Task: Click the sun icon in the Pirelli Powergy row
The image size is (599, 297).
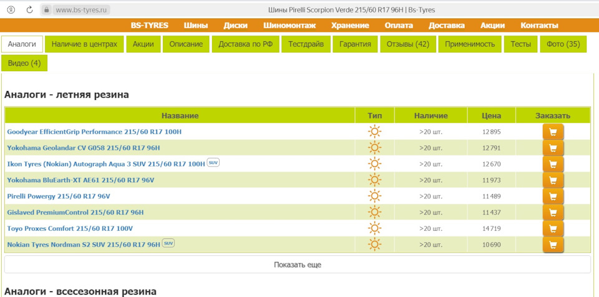Action: pos(374,196)
